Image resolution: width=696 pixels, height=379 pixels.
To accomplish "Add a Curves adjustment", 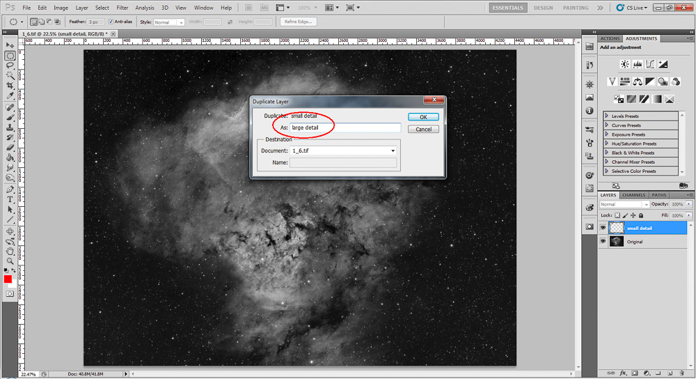I will click(650, 64).
